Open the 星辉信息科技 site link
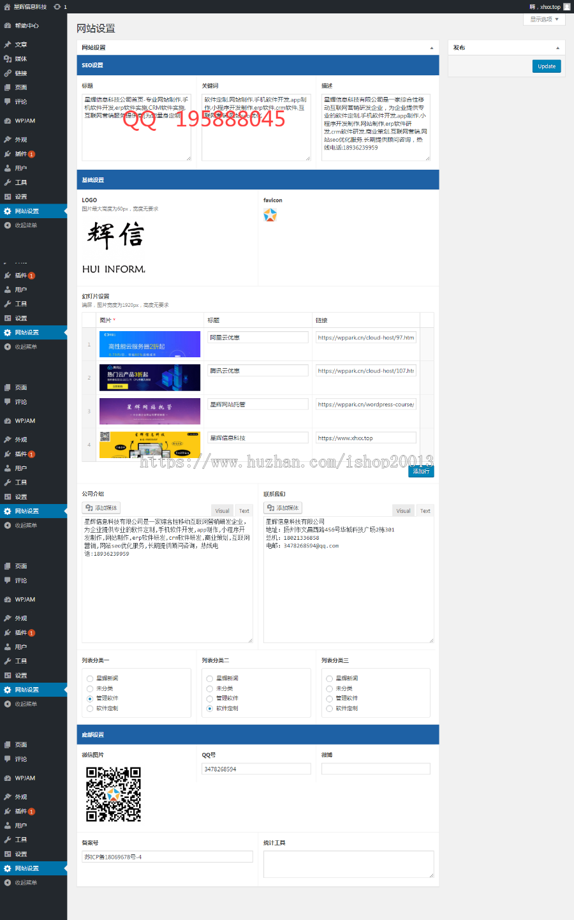Screen dimensions: 574x920 [30, 6]
